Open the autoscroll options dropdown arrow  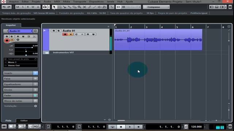coord(49,7)
